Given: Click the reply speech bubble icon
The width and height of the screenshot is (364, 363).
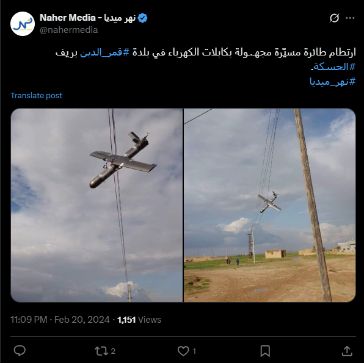Looking at the screenshot, I should pyautogui.click(x=20, y=350).
